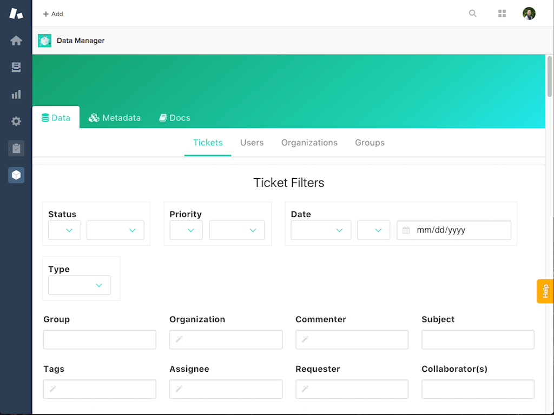
Task: Open the Home icon in sidebar
Action: tap(16, 41)
